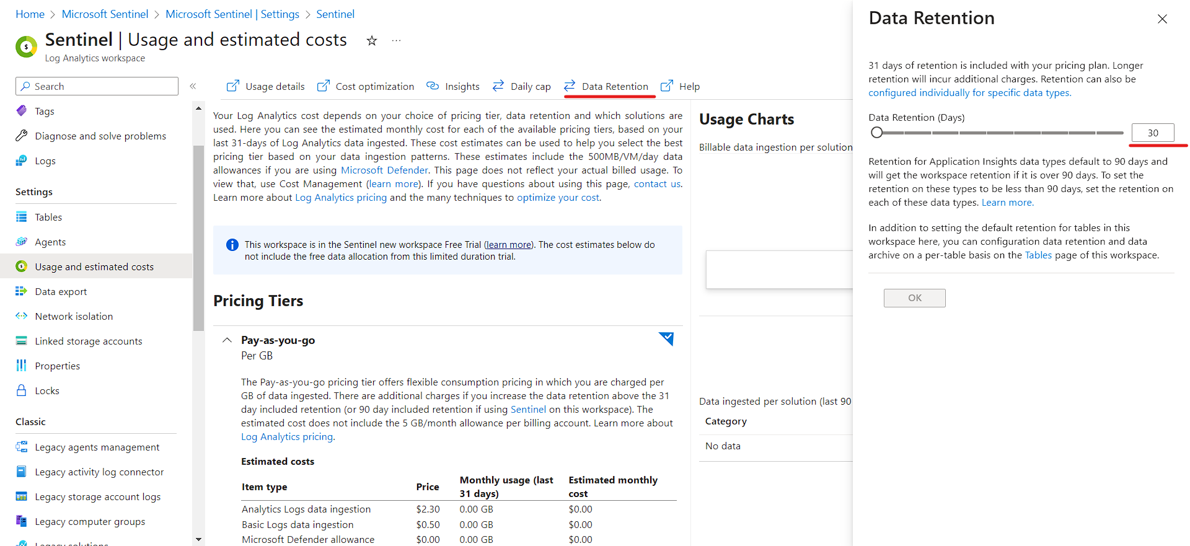Viewport: 1190px width, 546px height.
Task: Follow the Tables link in retention panel
Action: click(x=1038, y=255)
